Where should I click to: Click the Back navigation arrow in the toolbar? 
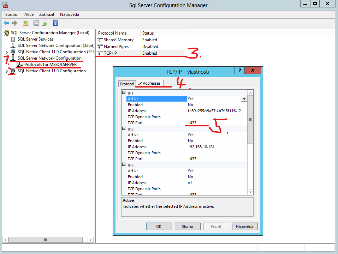(6, 23)
